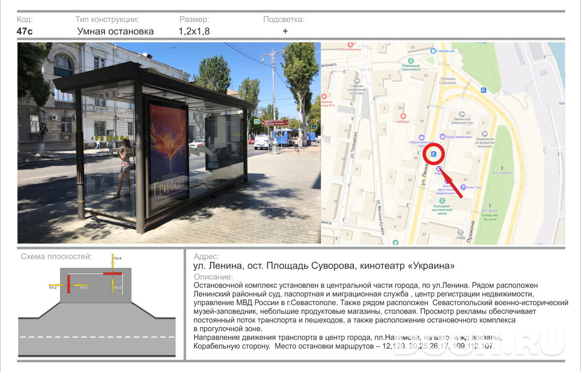Click the Союзпечать shop map icon
This screenshot has width=581, height=372.
[433, 51]
